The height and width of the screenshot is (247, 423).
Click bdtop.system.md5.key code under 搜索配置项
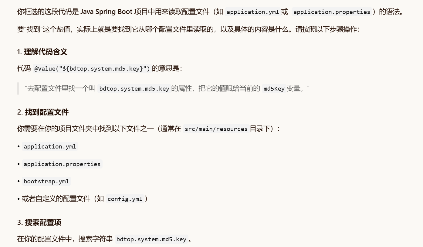(151, 239)
